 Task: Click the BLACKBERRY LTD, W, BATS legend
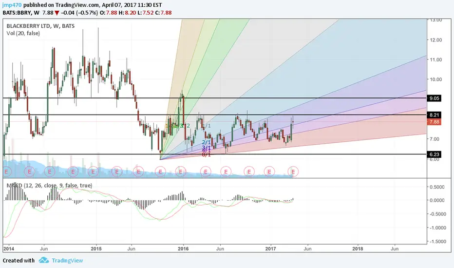(x=40, y=26)
